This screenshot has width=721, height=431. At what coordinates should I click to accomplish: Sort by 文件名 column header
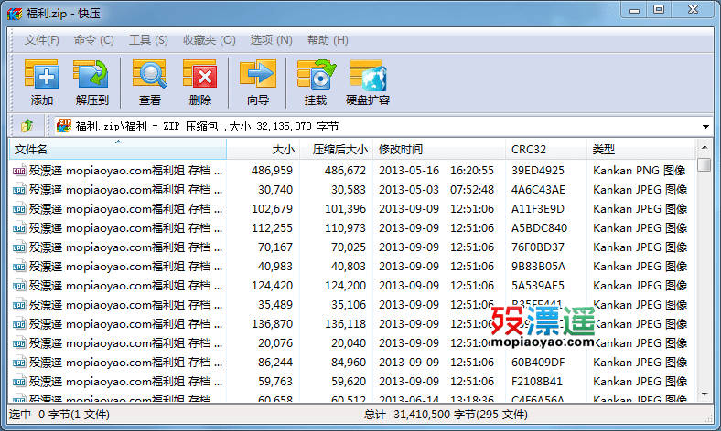(x=118, y=149)
